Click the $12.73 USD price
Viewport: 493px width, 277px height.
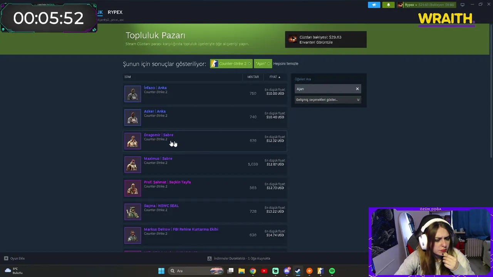(275, 188)
